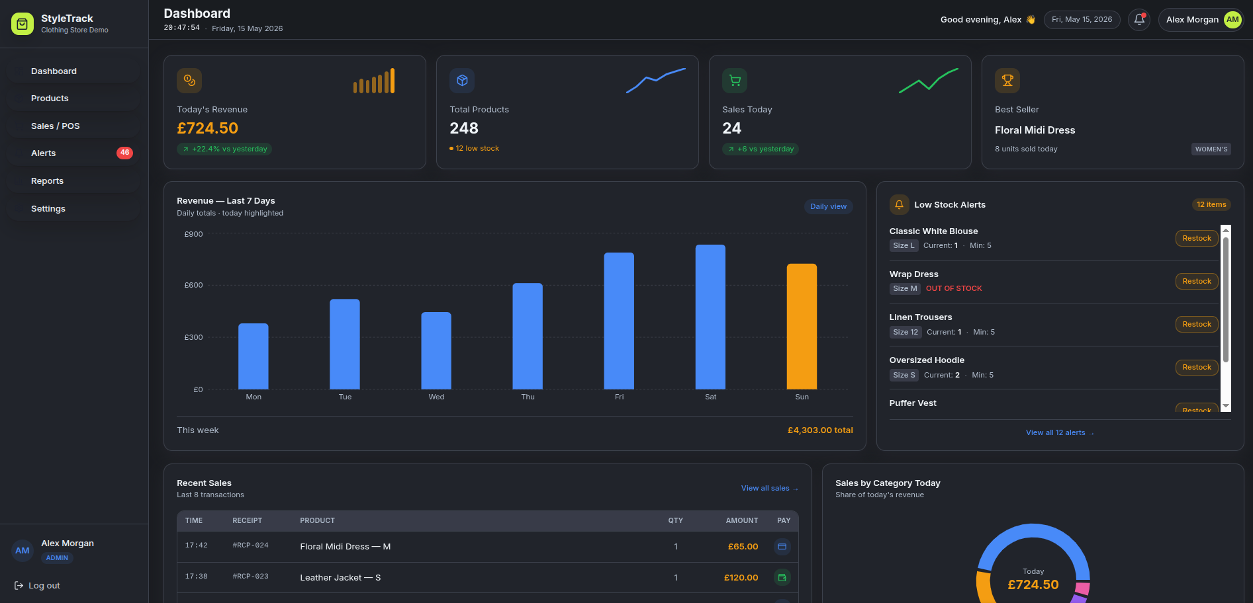Click the AM avatar in the top header
Screen dimensions: 1253x603
coord(1232,20)
